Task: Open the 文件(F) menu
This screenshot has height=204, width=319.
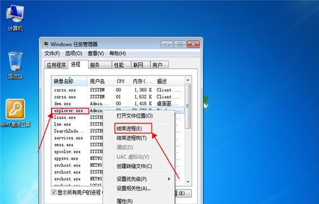Action: pyautogui.click(x=52, y=53)
